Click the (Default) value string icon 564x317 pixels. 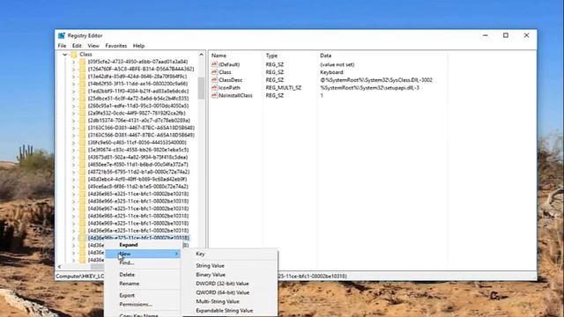(214, 64)
